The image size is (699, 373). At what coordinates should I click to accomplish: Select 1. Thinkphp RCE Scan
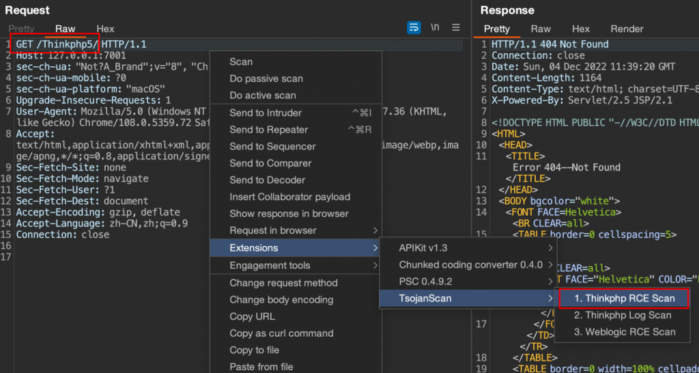click(624, 298)
